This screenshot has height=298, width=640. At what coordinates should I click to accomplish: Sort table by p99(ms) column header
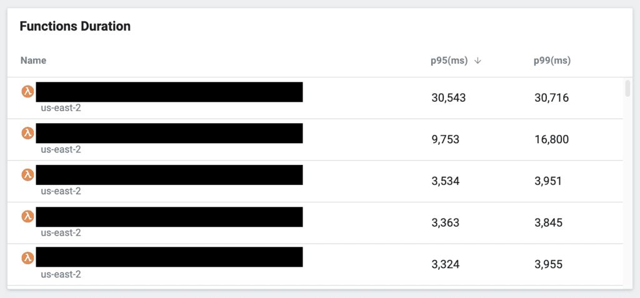(552, 61)
